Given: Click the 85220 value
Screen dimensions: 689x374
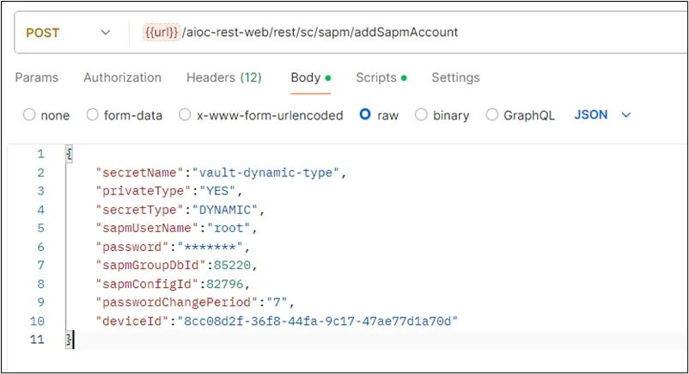Looking at the screenshot, I should point(232,266).
